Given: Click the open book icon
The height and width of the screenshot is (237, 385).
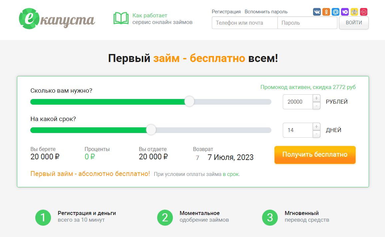Looking at the screenshot, I should (121, 18).
